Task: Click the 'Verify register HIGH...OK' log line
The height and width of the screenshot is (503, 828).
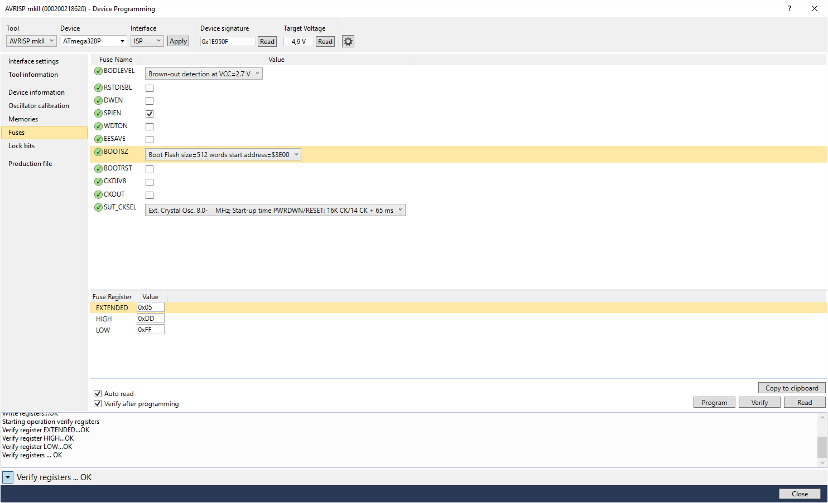Action: [x=38, y=438]
